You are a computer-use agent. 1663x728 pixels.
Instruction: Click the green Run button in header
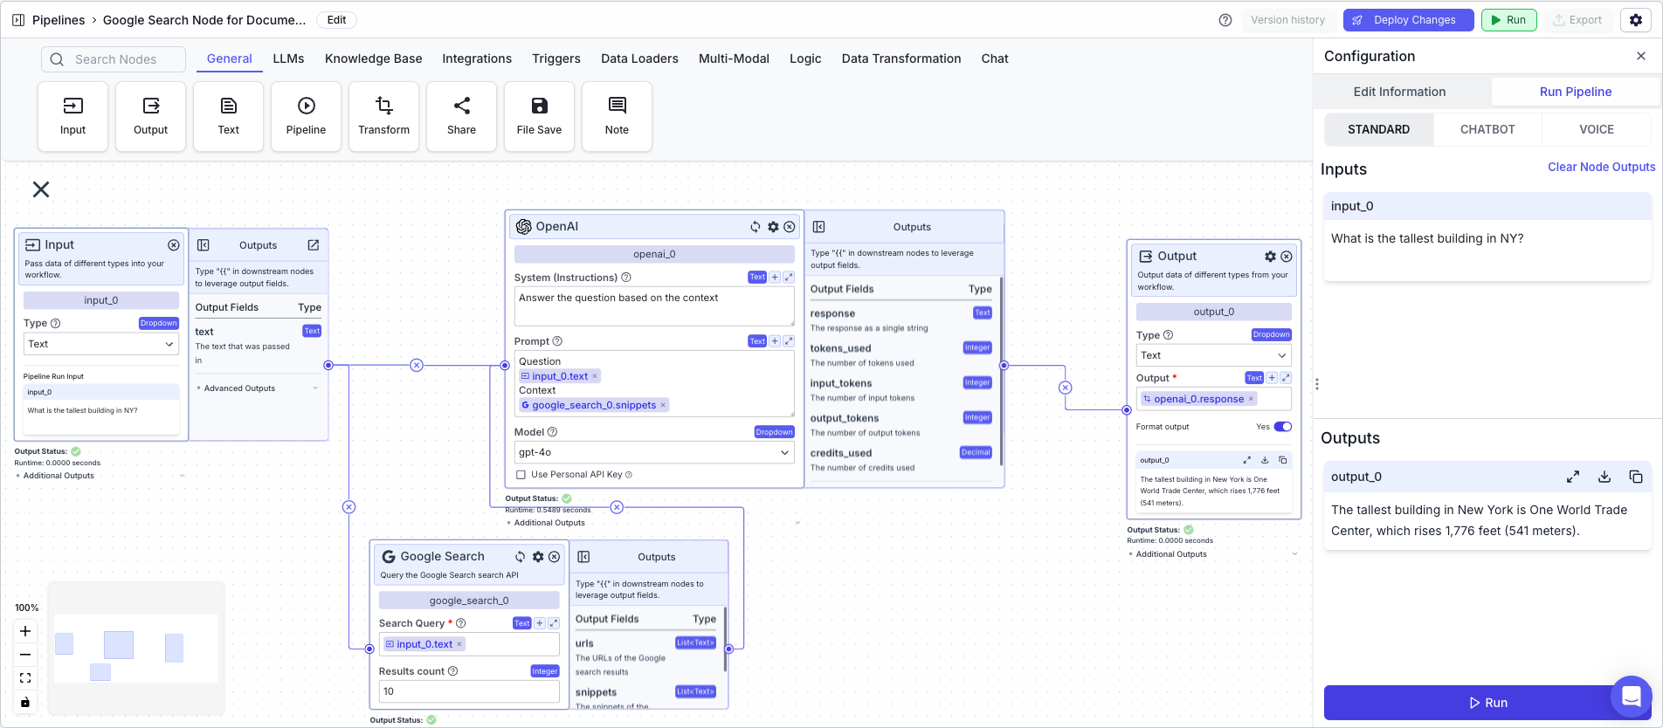click(1508, 20)
